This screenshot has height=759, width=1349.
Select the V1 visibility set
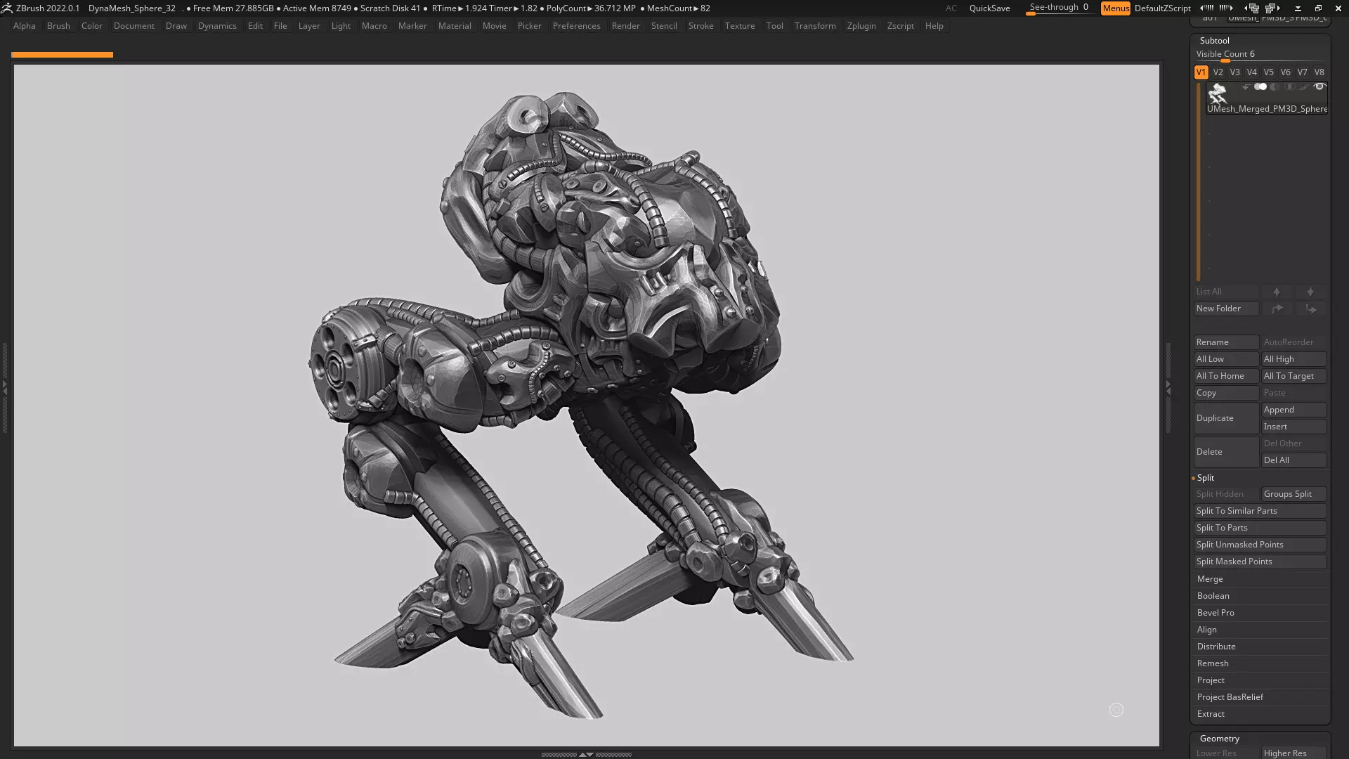[x=1201, y=72]
